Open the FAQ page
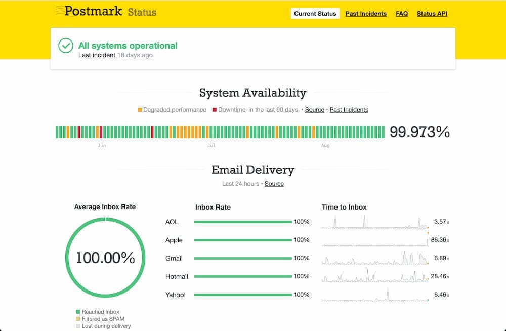The height and width of the screenshot is (331, 506). 402,14
